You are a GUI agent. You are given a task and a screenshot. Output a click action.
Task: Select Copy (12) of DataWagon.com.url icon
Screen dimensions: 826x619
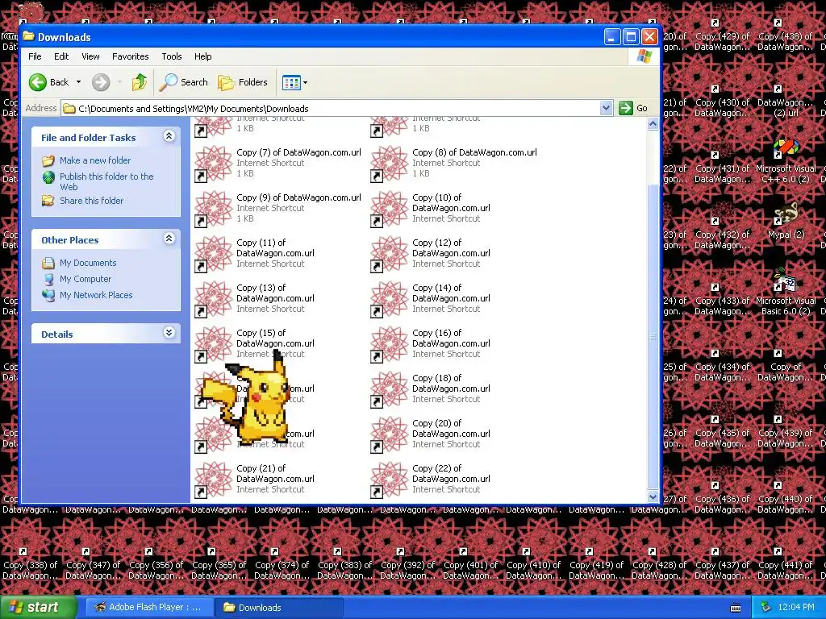(x=390, y=254)
